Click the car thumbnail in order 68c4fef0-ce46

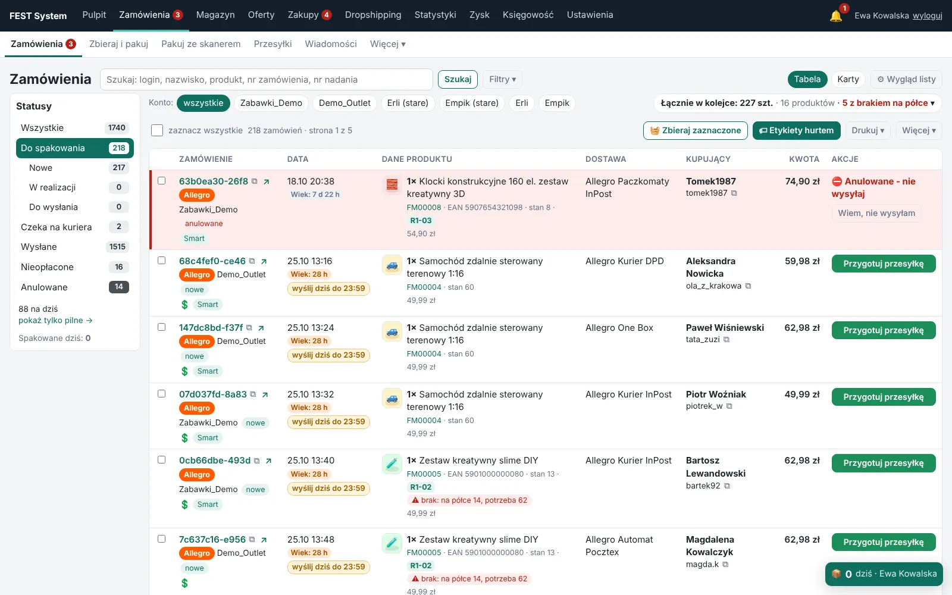[x=392, y=265]
